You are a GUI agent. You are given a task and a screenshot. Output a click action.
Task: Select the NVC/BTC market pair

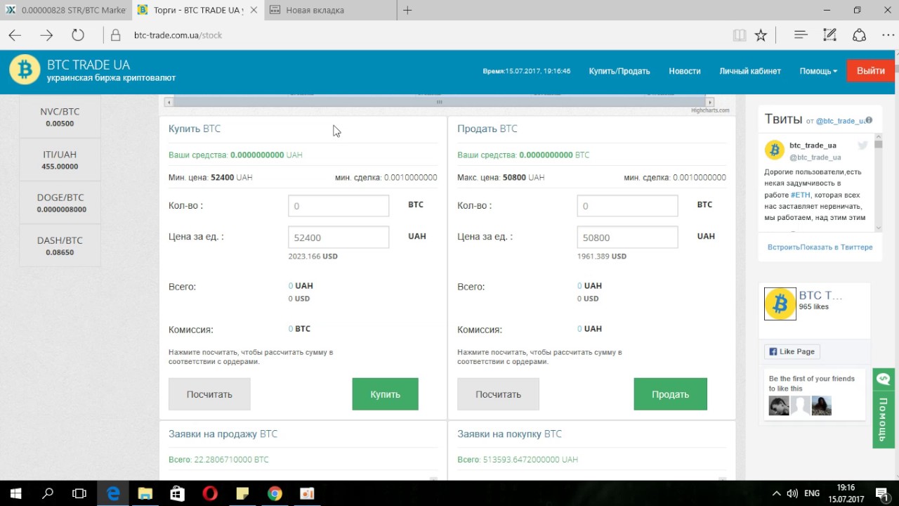click(60, 117)
